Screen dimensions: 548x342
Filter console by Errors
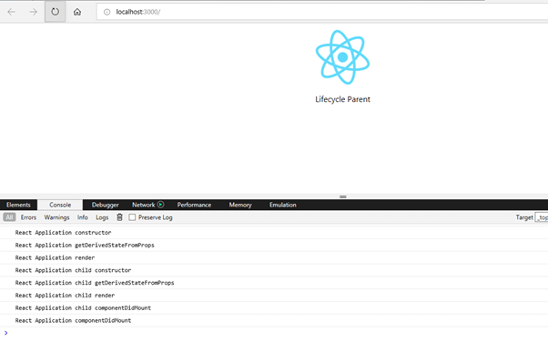click(x=28, y=217)
